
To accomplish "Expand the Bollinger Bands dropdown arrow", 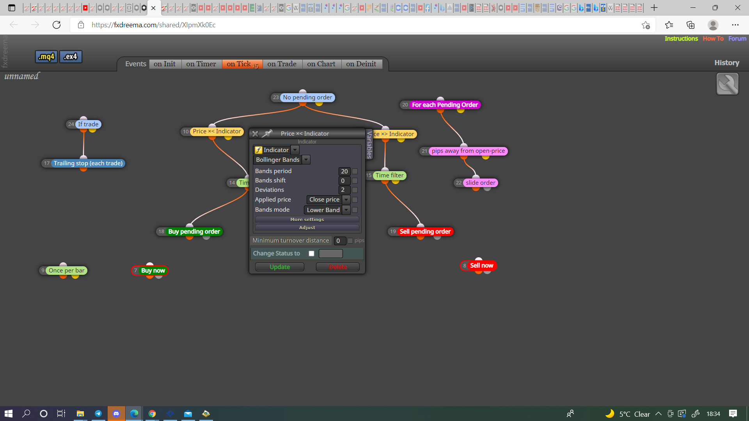I will [x=306, y=160].
